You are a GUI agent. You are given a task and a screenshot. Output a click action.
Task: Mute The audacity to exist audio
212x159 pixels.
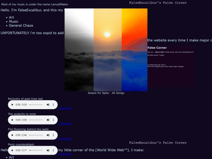pos(48,120)
